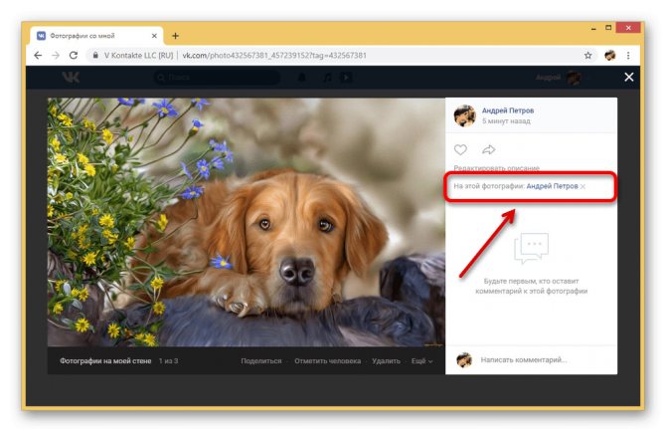666x432 pixels.
Task: Reload the page in the browser toolbar
Action: tap(74, 56)
